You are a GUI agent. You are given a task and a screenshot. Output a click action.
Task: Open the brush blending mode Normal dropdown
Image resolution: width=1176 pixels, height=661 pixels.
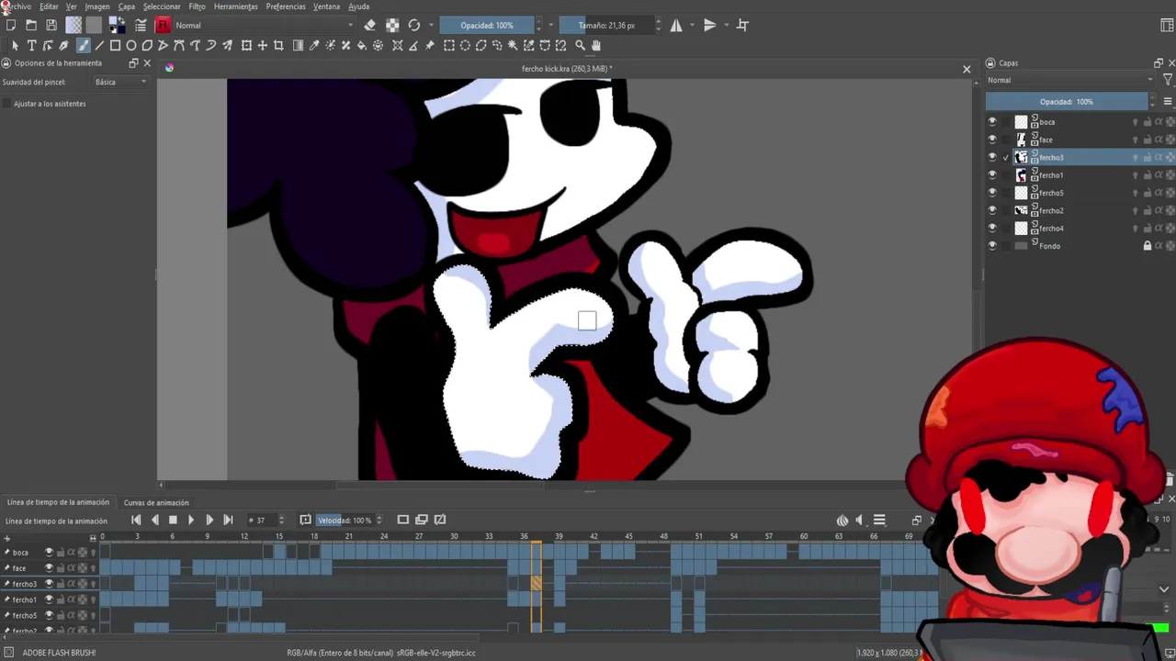coord(265,25)
